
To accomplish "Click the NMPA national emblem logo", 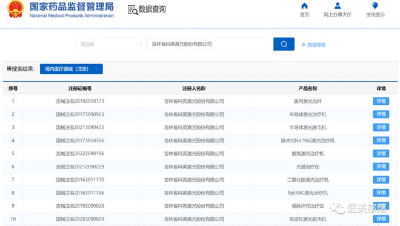I will (16, 9).
